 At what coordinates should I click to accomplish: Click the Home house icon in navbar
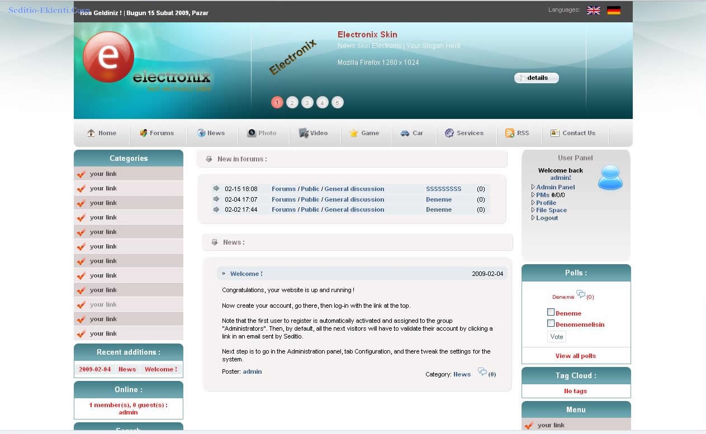pyautogui.click(x=91, y=133)
